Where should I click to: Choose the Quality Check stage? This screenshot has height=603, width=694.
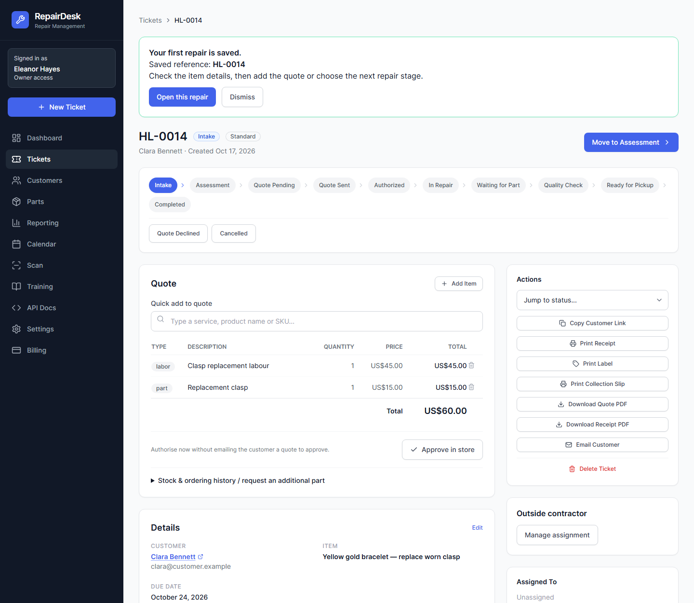pyautogui.click(x=563, y=185)
